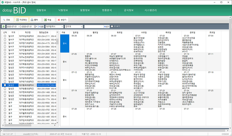Check the box for 대구대남초등학교 row
The height and width of the screenshot is (136, 232).
[5, 36]
